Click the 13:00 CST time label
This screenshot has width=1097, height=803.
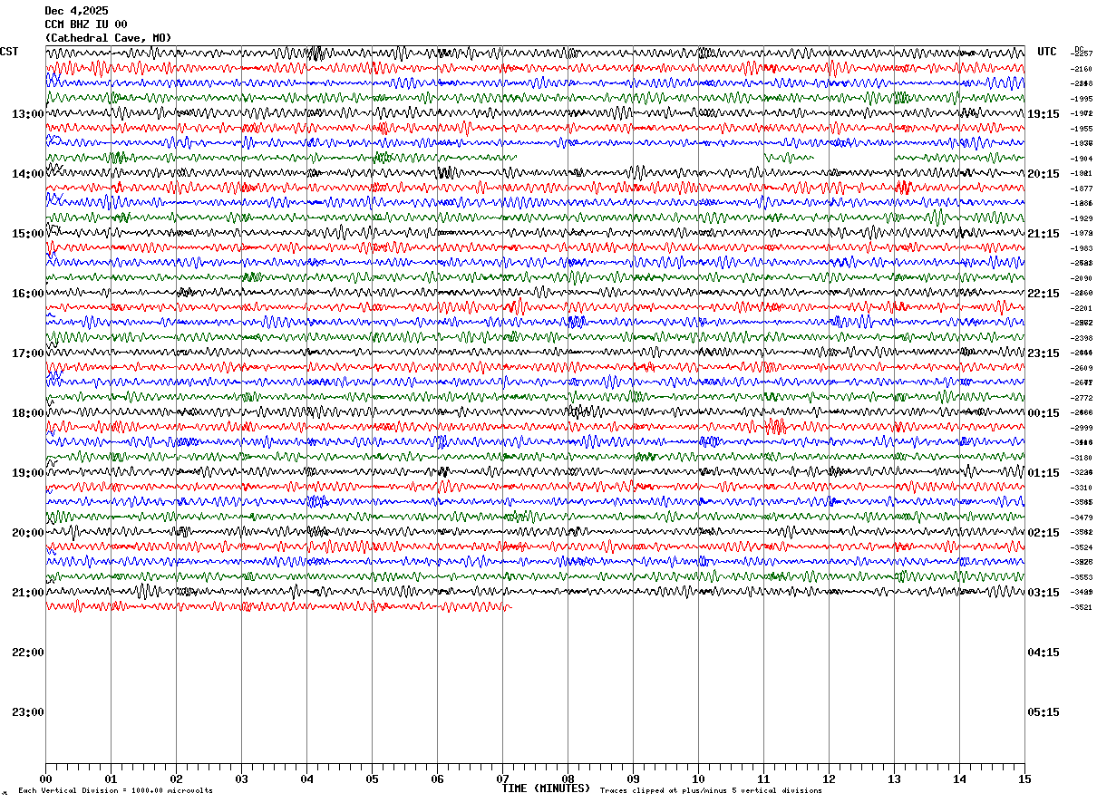[x=28, y=114]
